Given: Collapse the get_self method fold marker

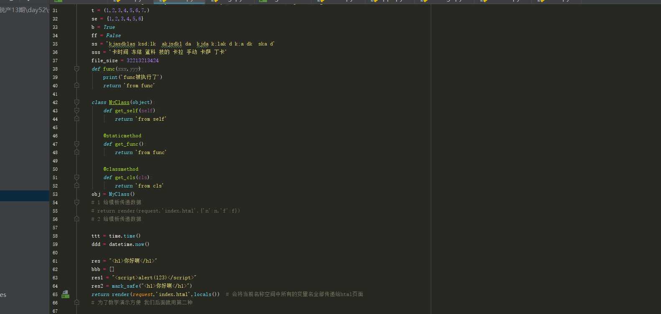Looking at the screenshot, I should coord(77,111).
